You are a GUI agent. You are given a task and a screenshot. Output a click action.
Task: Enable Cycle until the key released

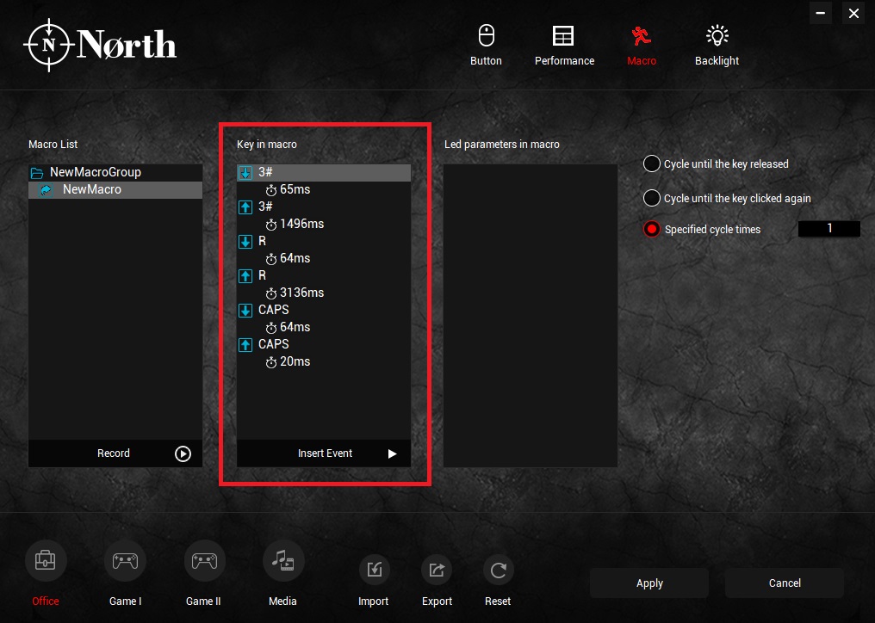[x=651, y=164]
